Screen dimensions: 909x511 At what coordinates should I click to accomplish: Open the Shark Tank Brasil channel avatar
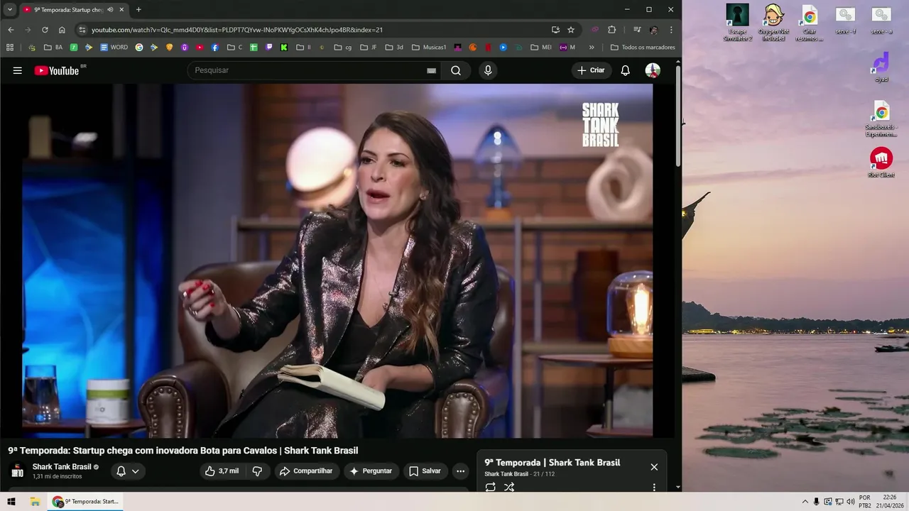[17, 471]
